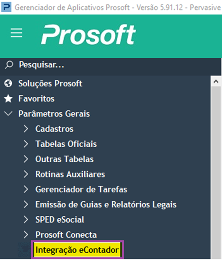Open Favoritos in the sidebar

click(x=36, y=98)
